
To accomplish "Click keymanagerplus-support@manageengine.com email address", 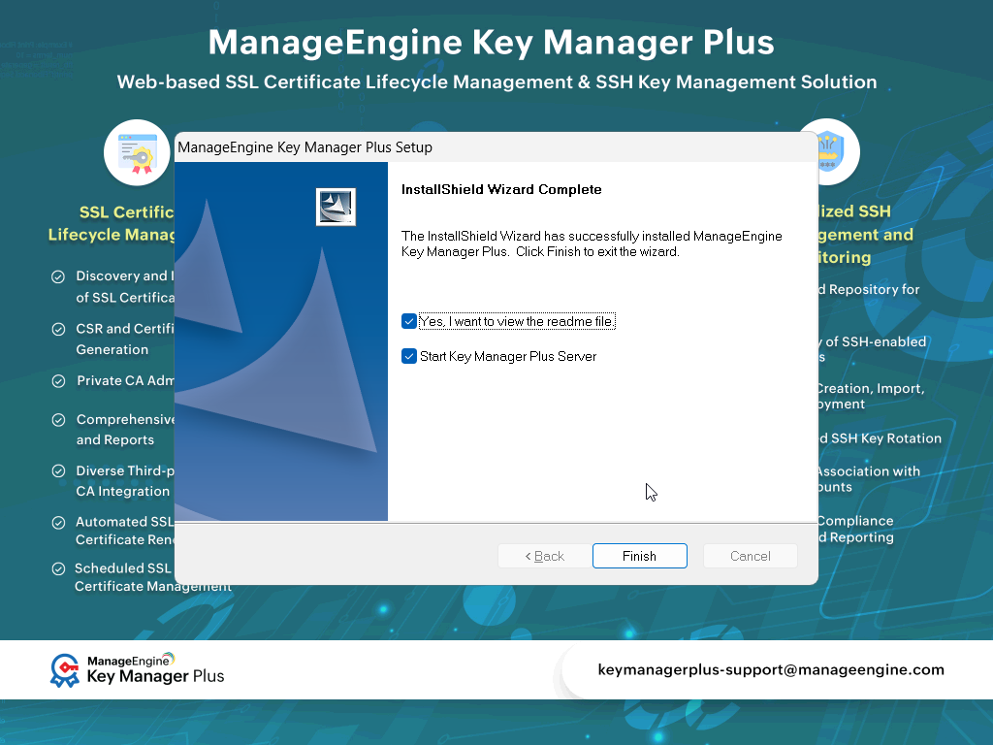I will (x=771, y=669).
